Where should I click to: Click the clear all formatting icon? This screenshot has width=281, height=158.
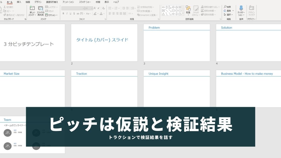click(x=103, y=8)
